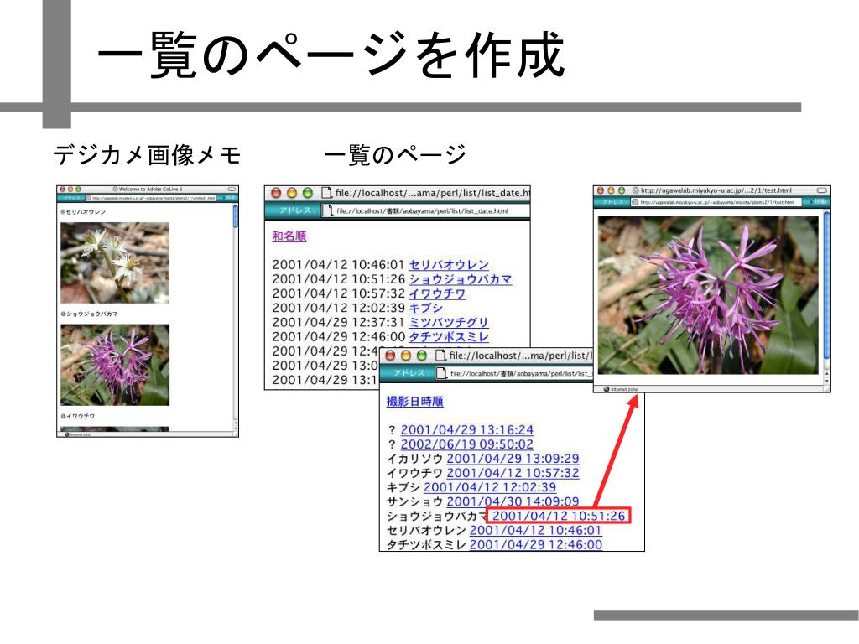Click link 2002/06/19 09:50:02
The image size is (859, 644).
[466, 444]
